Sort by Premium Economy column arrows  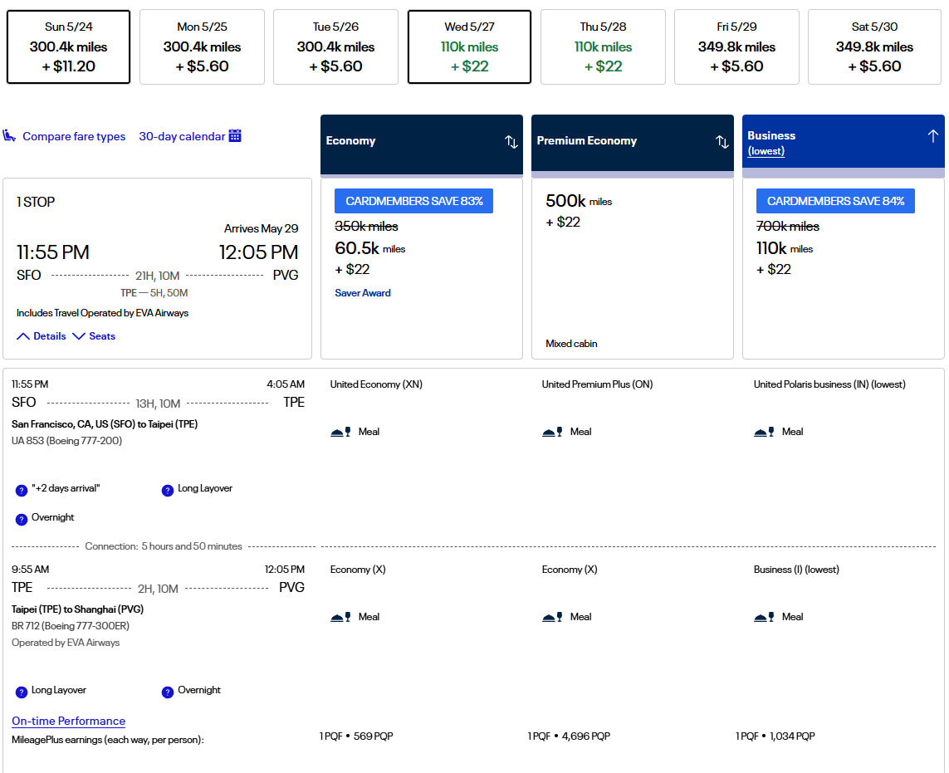point(722,142)
